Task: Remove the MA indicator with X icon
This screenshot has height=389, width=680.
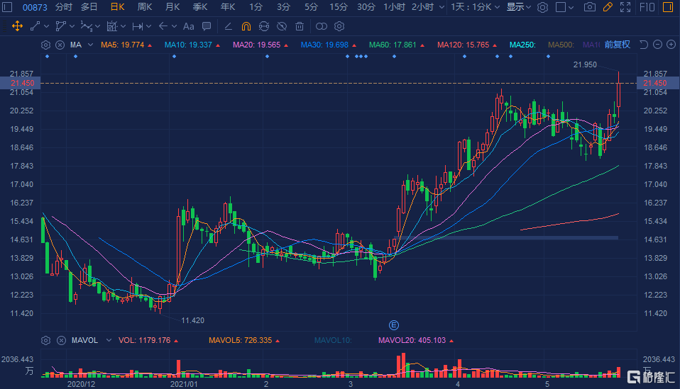Action: coord(60,45)
